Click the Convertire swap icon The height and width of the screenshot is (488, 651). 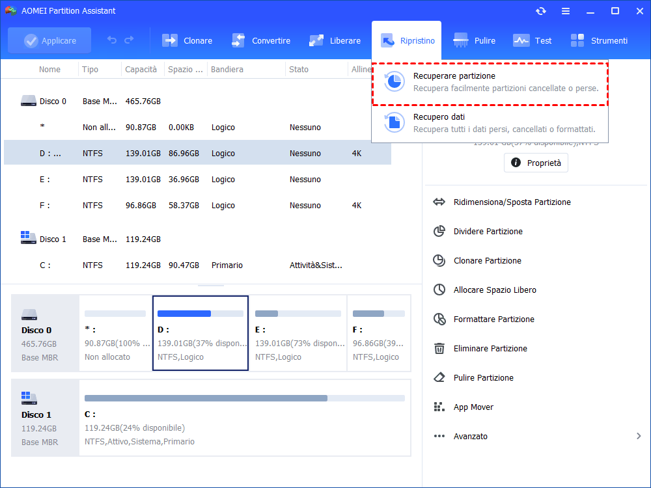pos(238,40)
